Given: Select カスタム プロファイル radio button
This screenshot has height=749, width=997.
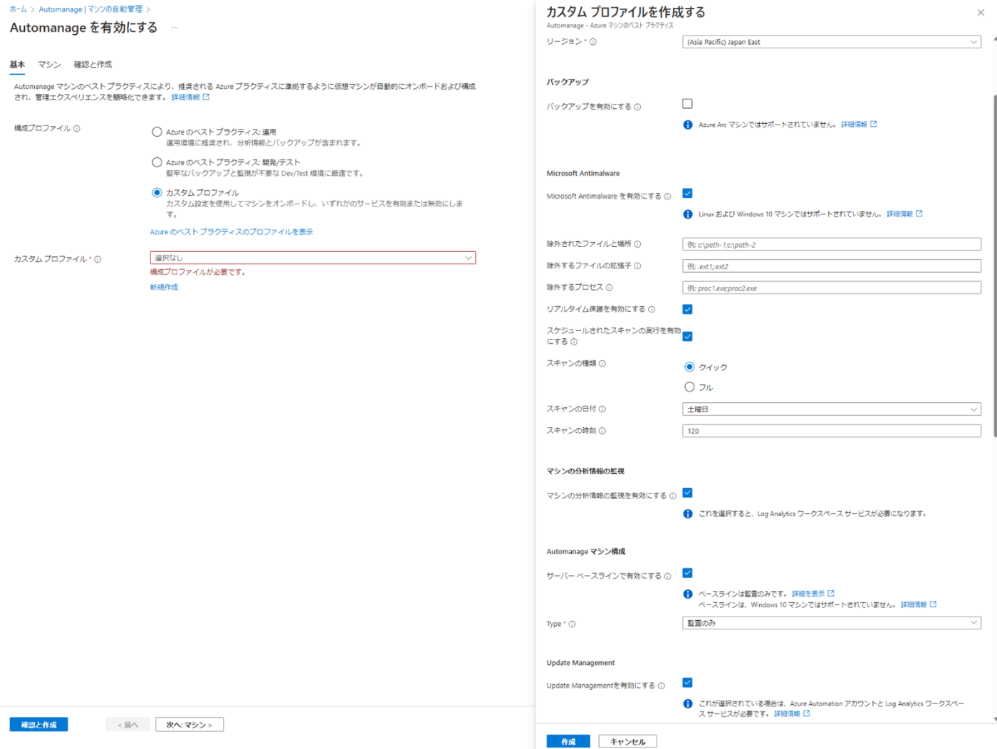Looking at the screenshot, I should (x=157, y=192).
